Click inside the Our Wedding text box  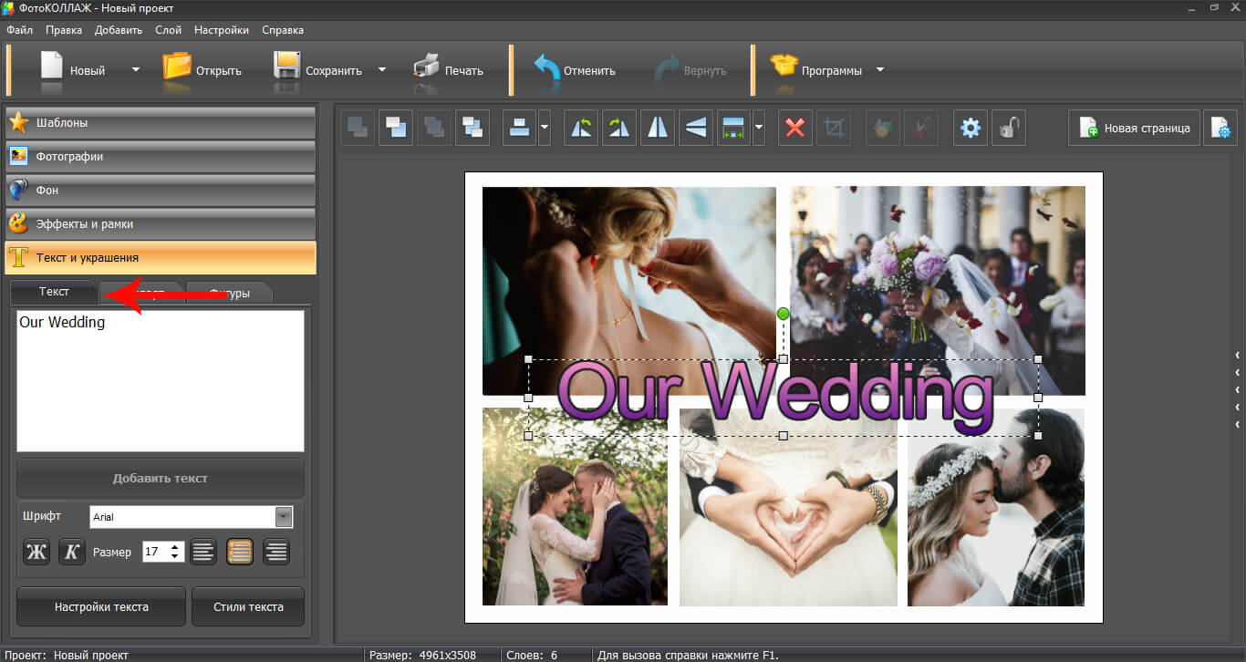point(161,380)
